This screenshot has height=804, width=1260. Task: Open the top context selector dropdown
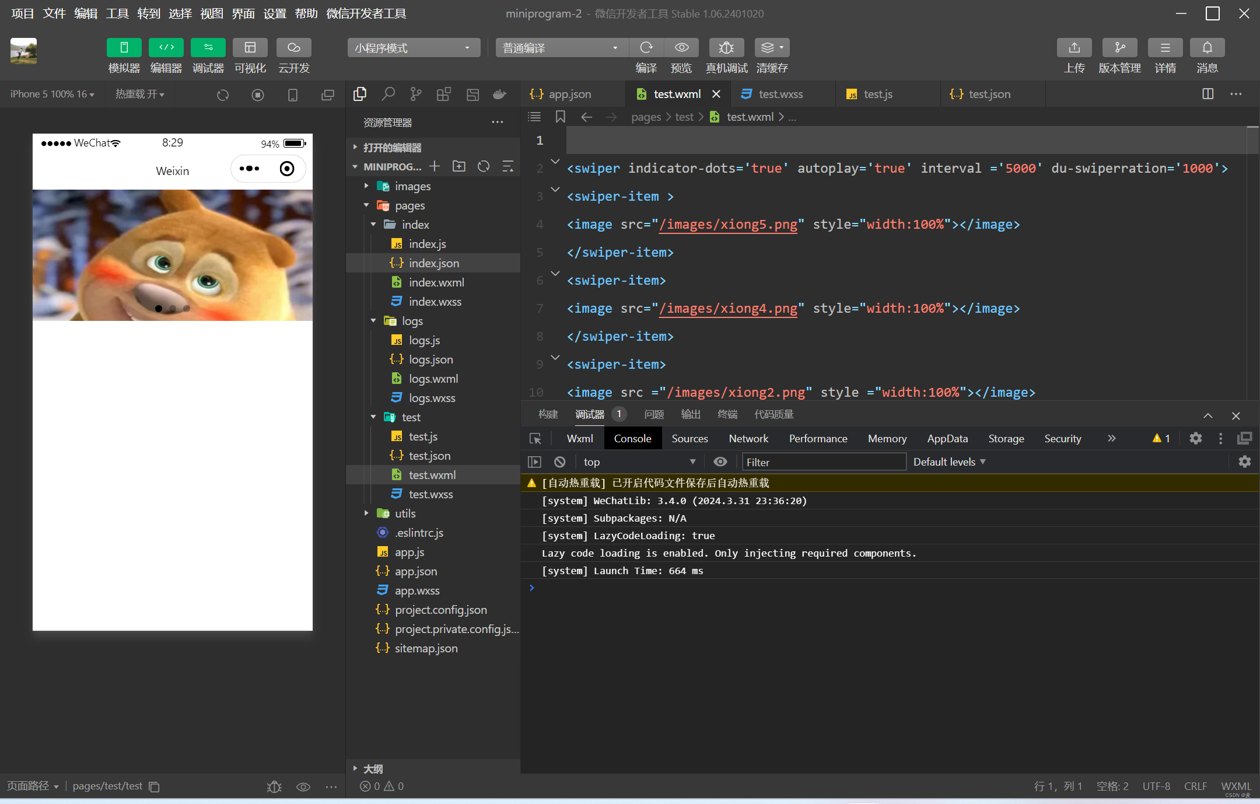click(639, 462)
